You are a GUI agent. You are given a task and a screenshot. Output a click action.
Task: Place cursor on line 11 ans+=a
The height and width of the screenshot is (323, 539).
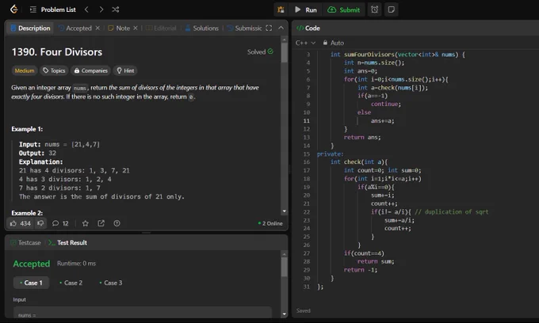[x=382, y=121]
